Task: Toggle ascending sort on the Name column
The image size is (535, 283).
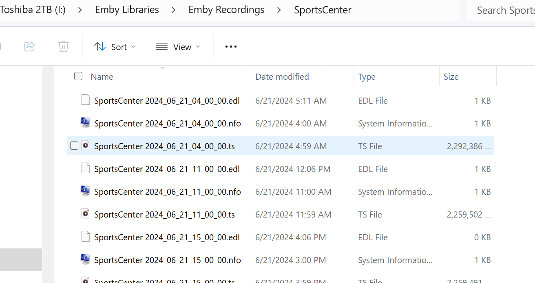Action: [x=162, y=68]
